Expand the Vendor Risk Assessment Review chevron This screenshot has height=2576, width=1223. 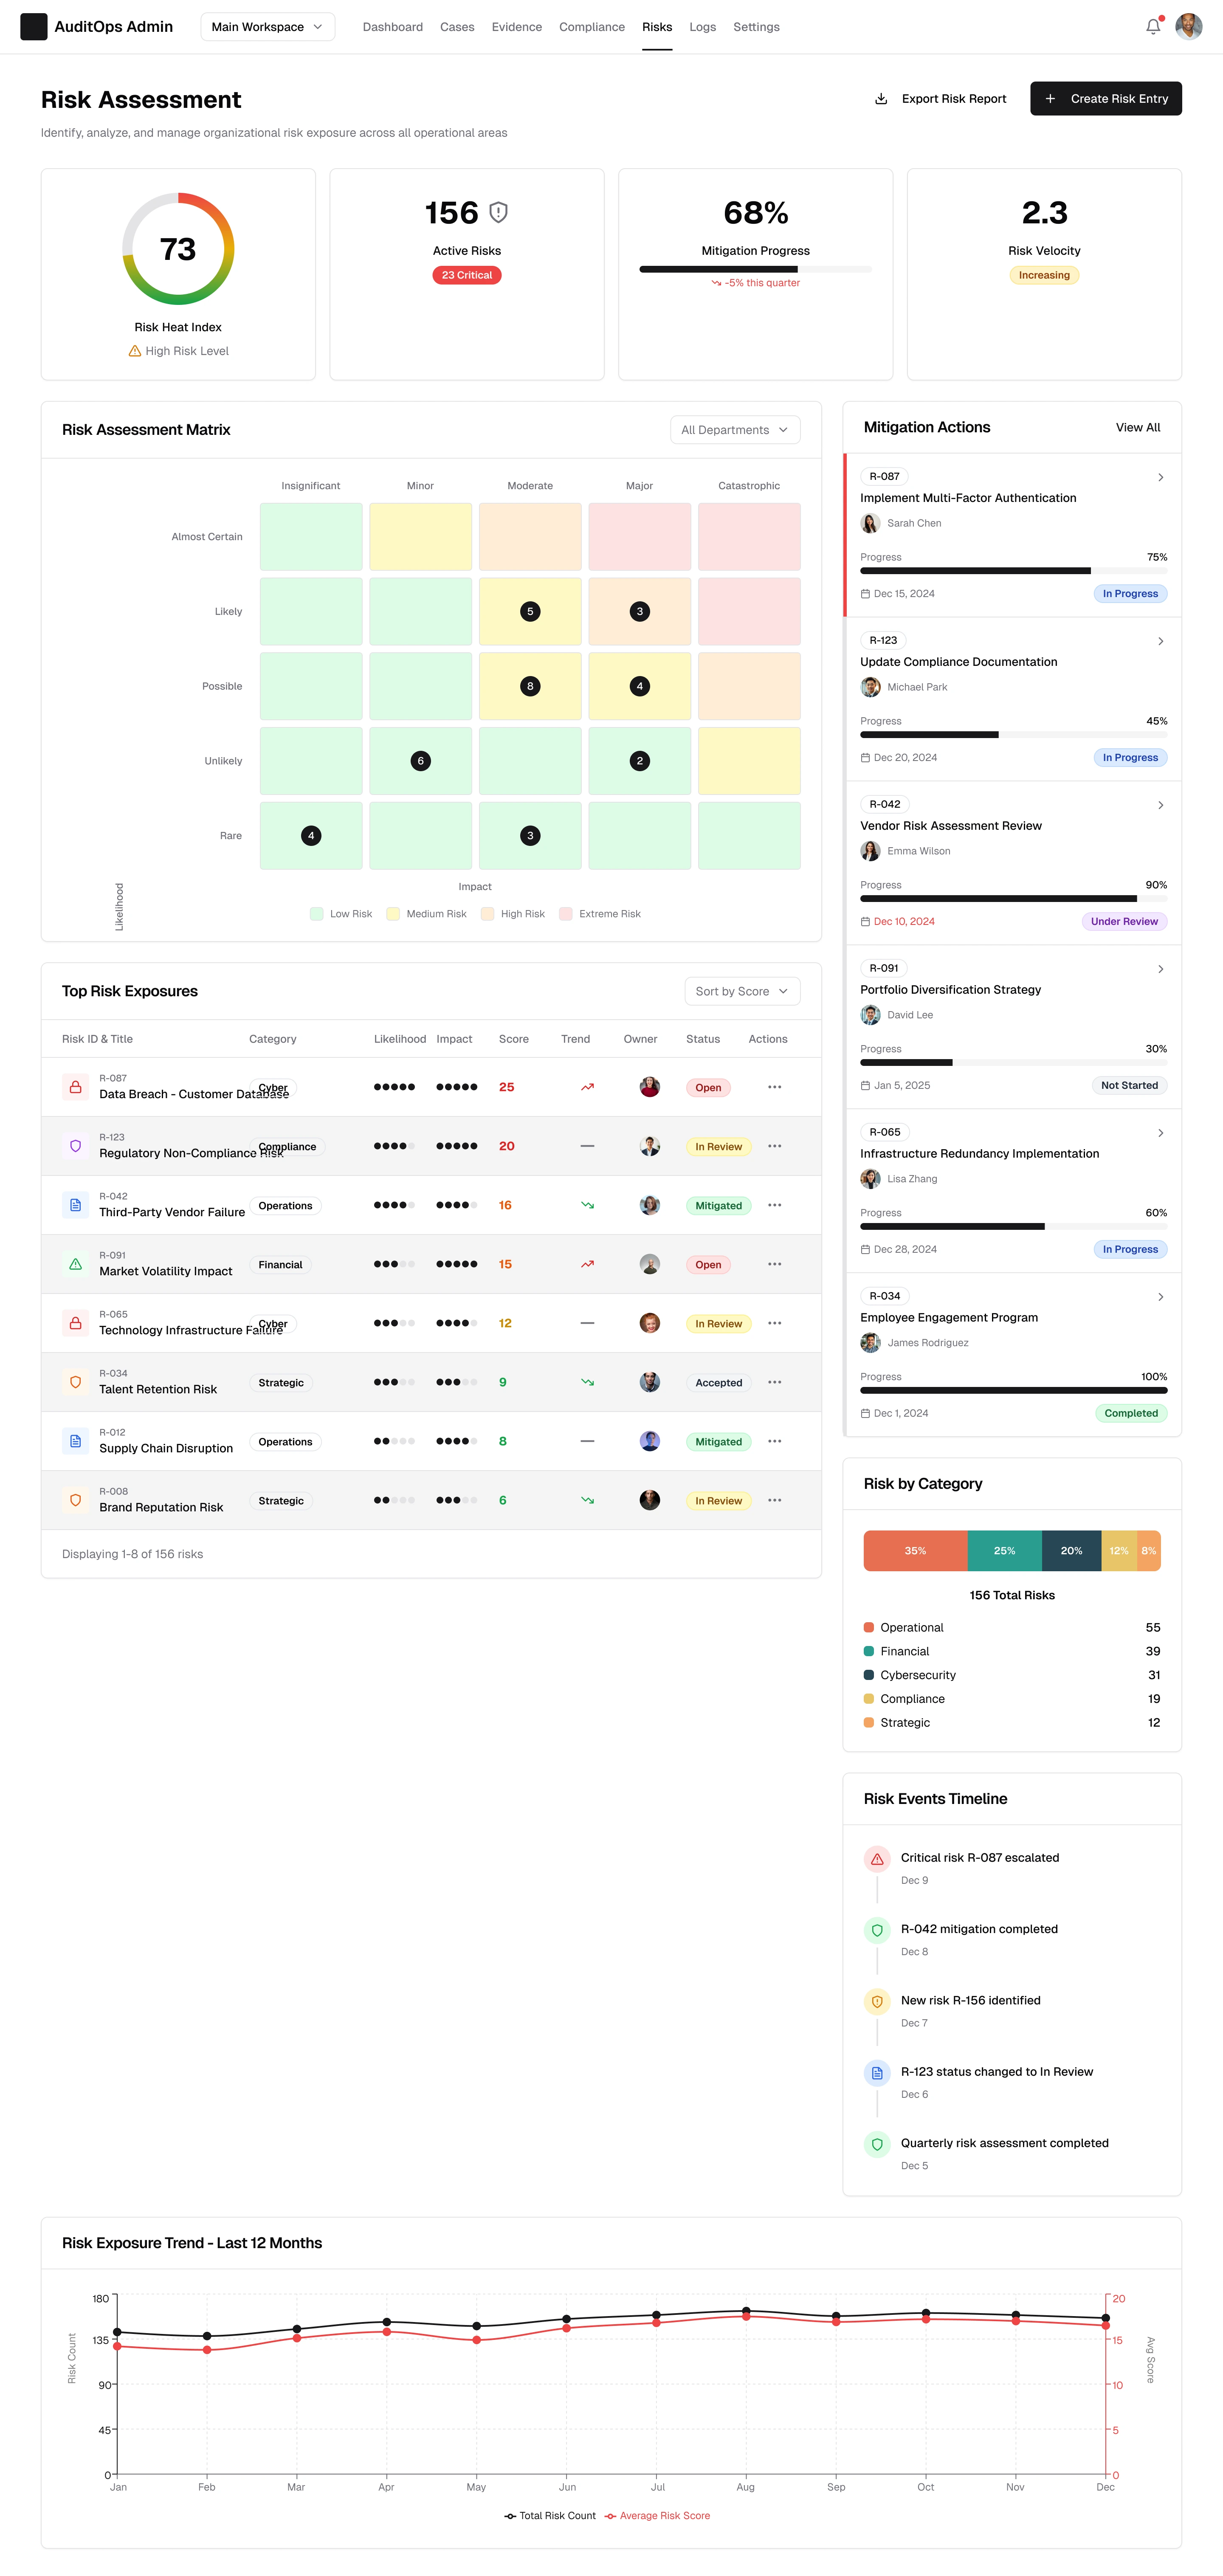1160,805
